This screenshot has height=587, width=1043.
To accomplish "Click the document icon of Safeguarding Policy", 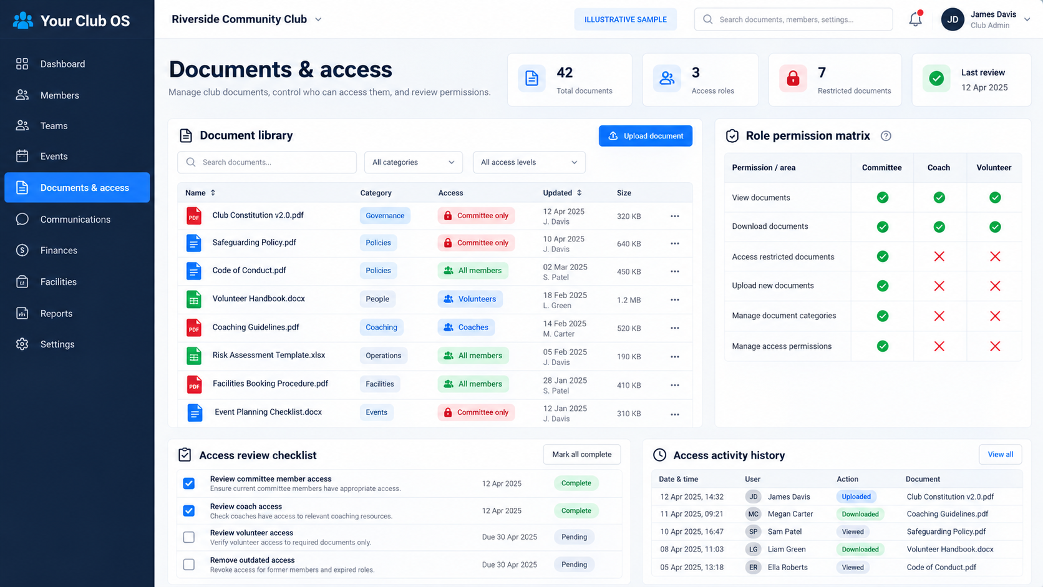I will 194,243.
